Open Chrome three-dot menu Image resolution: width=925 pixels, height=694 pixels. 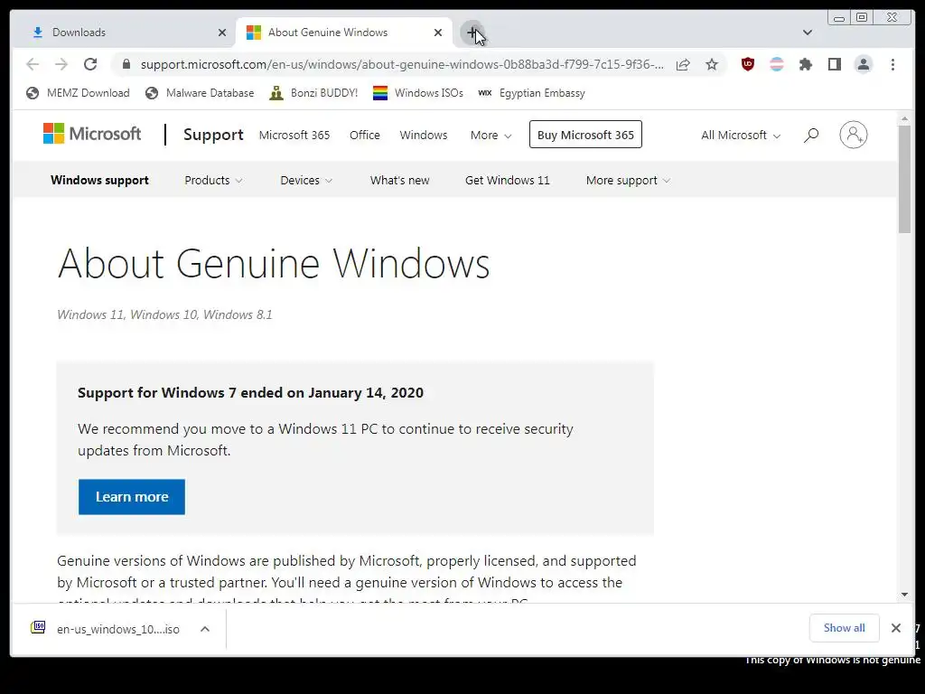click(892, 64)
